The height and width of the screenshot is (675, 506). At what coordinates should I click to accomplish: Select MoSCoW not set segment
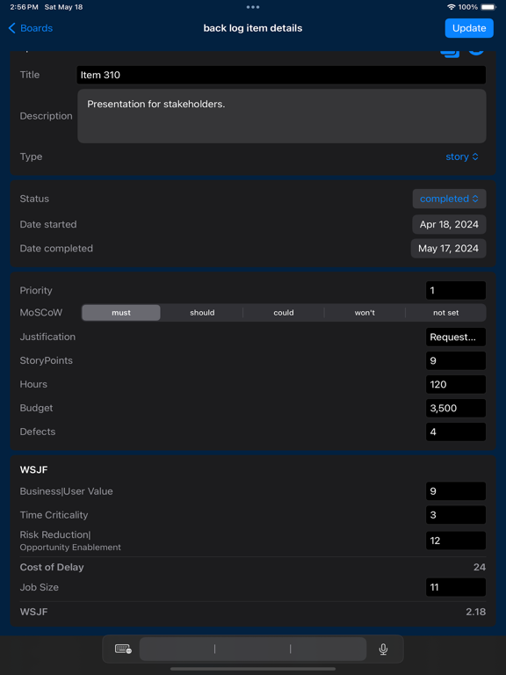(445, 313)
